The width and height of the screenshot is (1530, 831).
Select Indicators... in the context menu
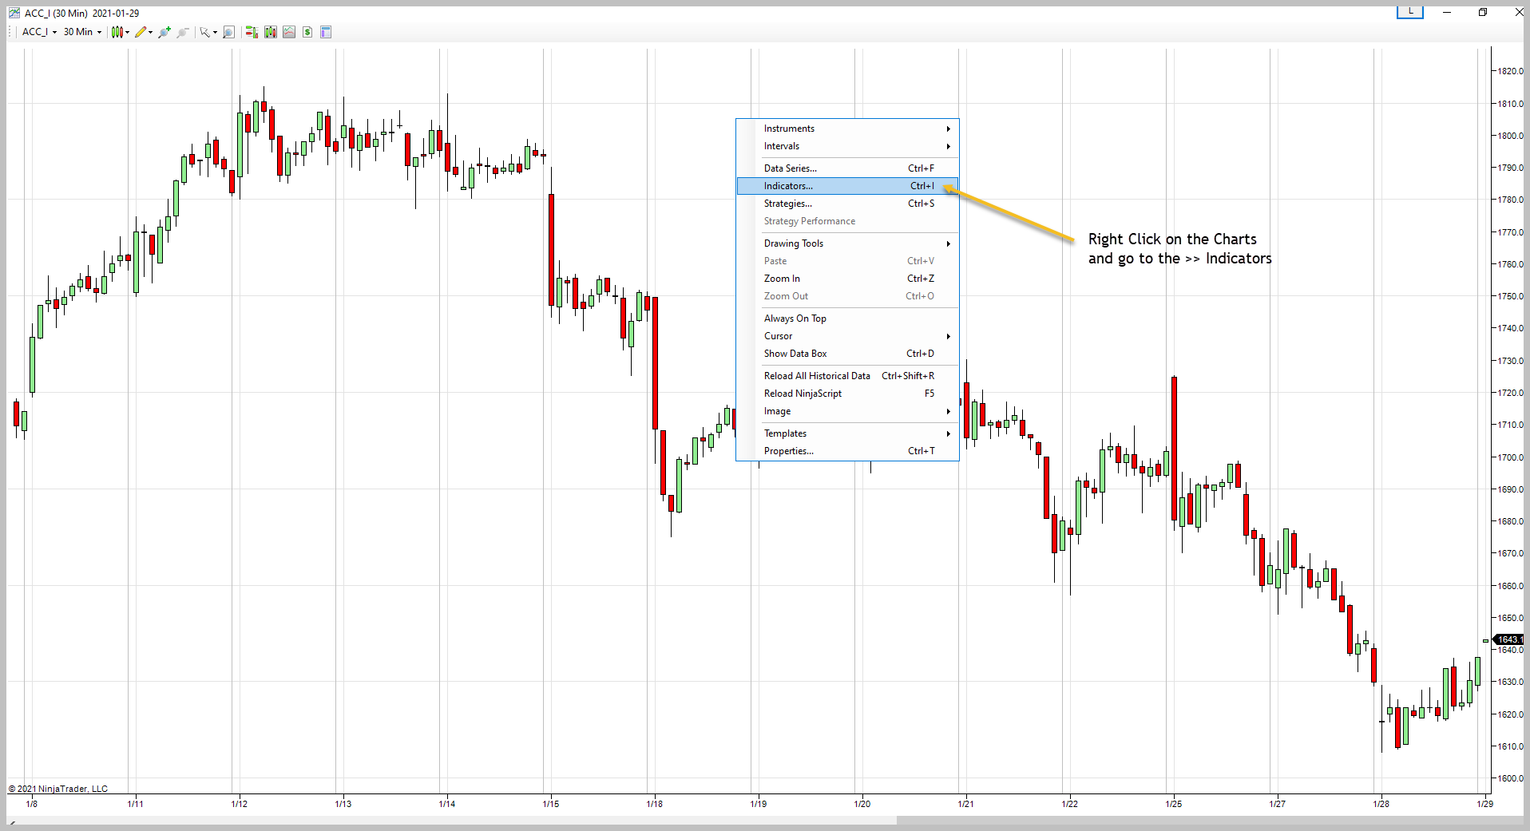pyautogui.click(x=847, y=186)
